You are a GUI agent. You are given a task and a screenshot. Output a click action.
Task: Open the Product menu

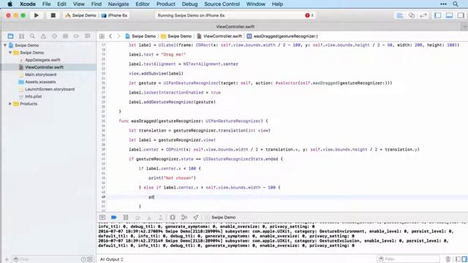pos(166,4)
